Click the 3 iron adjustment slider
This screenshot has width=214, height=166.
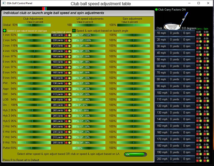(x=34, y=46)
